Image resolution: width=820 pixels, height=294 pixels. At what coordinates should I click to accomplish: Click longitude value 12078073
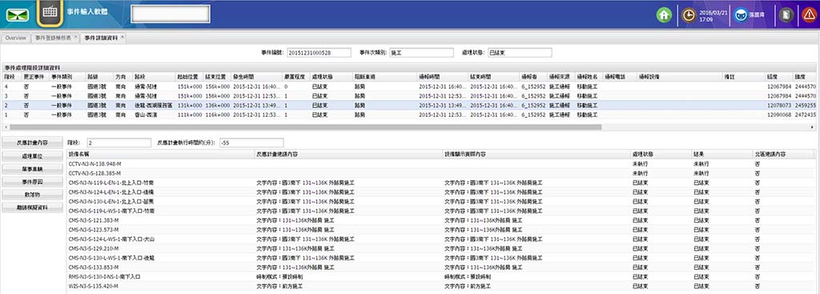click(779, 105)
